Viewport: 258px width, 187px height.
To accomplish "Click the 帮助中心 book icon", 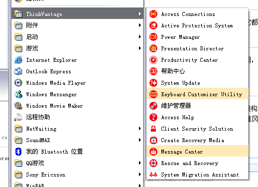I will (153, 71).
